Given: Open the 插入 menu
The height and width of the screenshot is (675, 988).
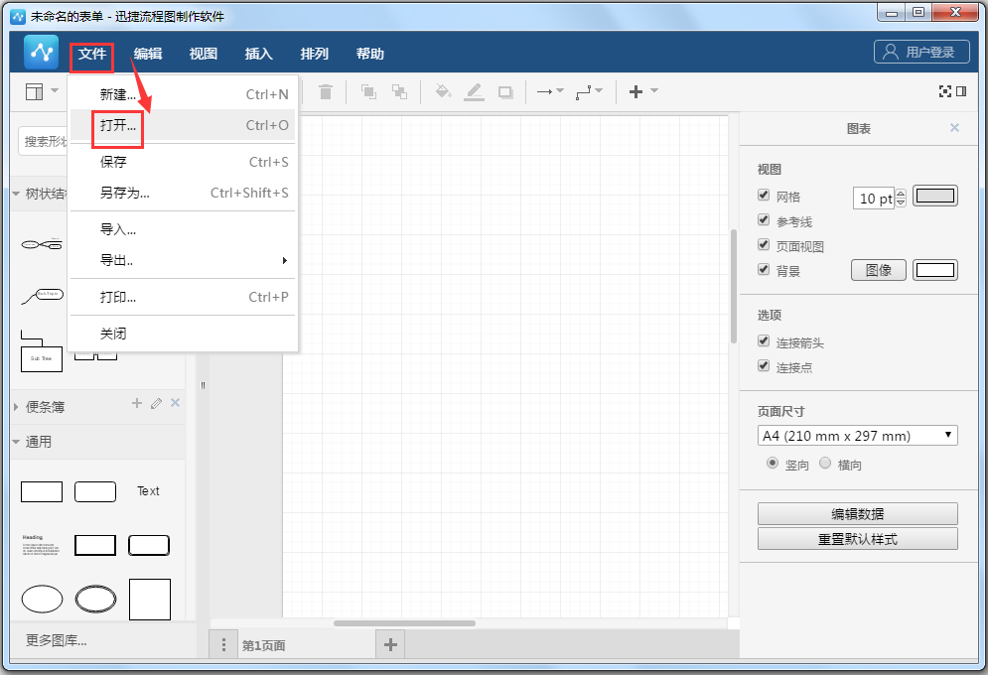Looking at the screenshot, I should point(258,54).
